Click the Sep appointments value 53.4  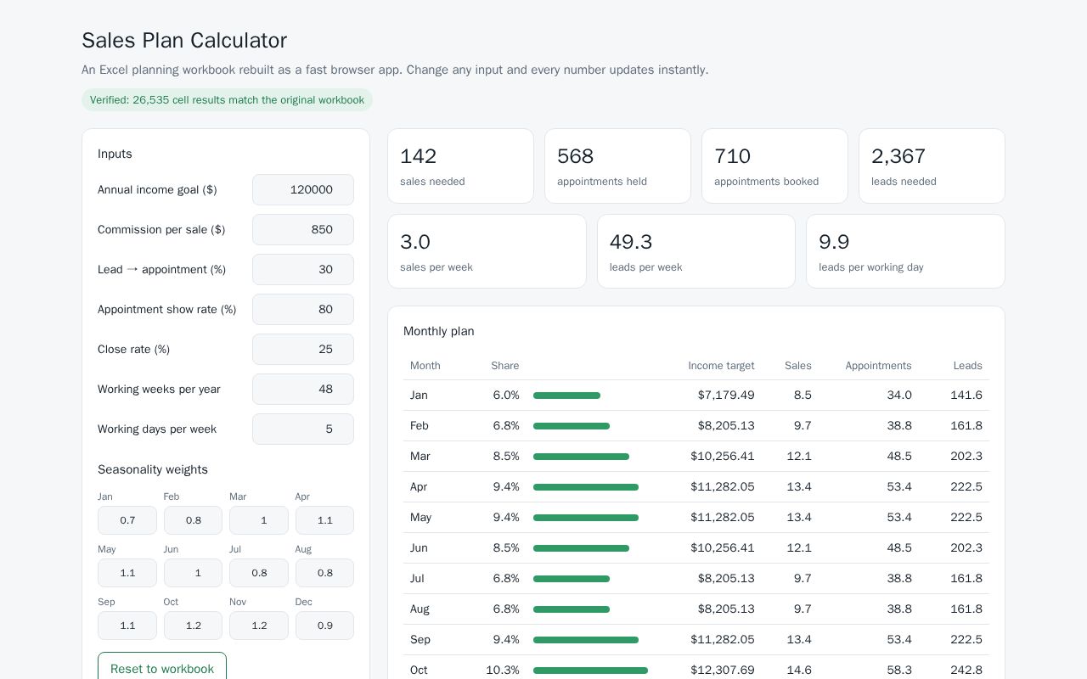pos(899,640)
